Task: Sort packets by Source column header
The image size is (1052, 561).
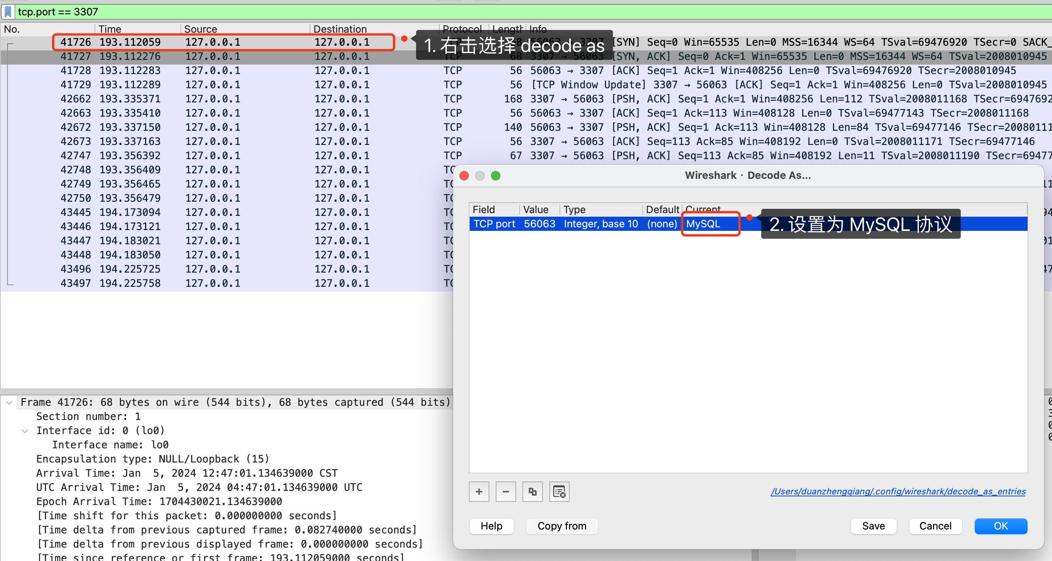Action: click(x=200, y=29)
